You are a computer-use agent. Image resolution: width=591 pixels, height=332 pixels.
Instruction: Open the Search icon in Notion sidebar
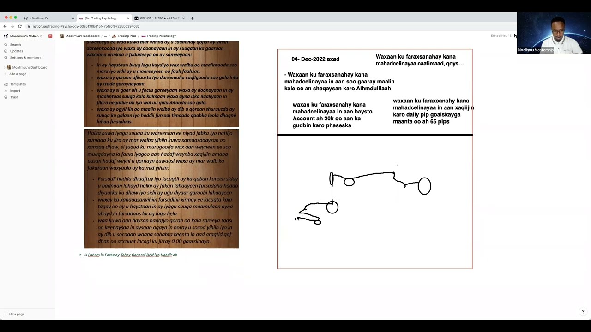6,45
